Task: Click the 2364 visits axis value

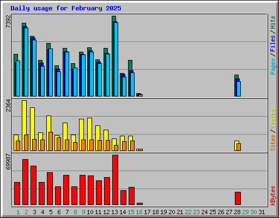Action: coord(8,106)
